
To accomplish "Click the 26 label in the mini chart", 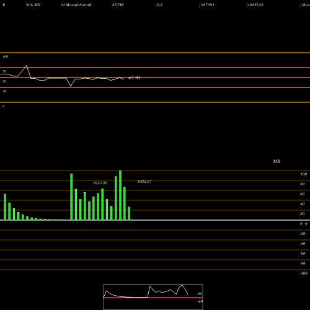I will (200, 294).
